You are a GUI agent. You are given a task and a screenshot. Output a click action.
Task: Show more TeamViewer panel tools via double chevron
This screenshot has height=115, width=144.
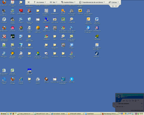[138, 100]
